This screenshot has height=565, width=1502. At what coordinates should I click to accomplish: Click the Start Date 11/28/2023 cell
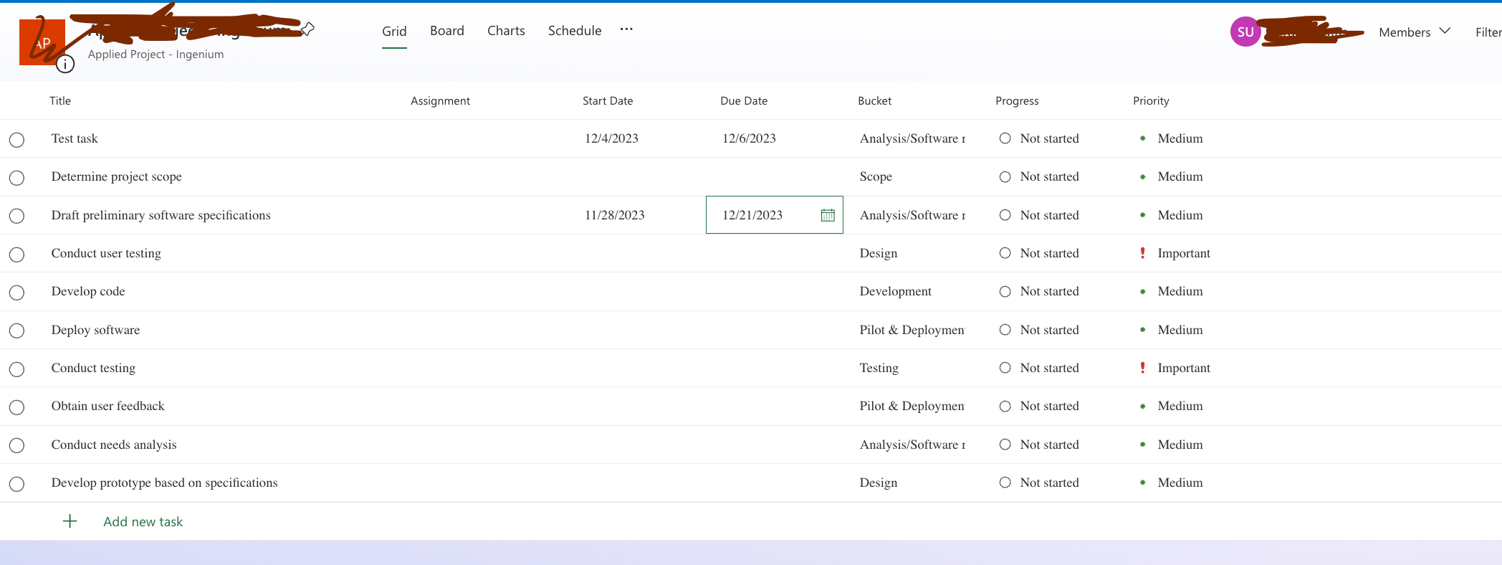[614, 215]
